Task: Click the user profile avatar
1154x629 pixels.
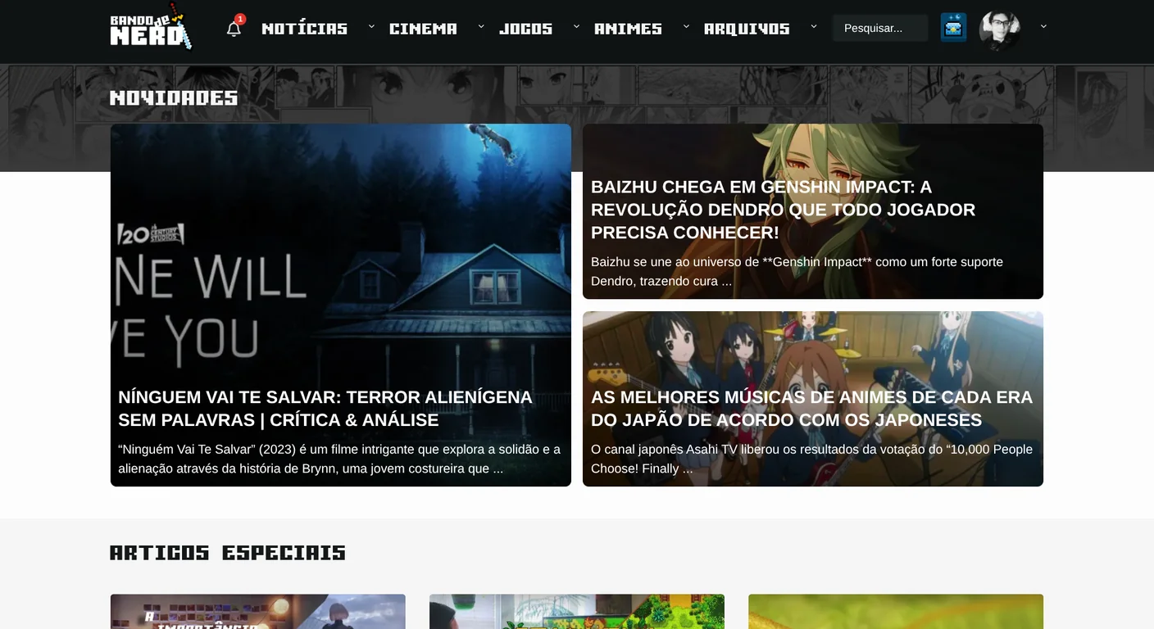Action: click(1000, 30)
